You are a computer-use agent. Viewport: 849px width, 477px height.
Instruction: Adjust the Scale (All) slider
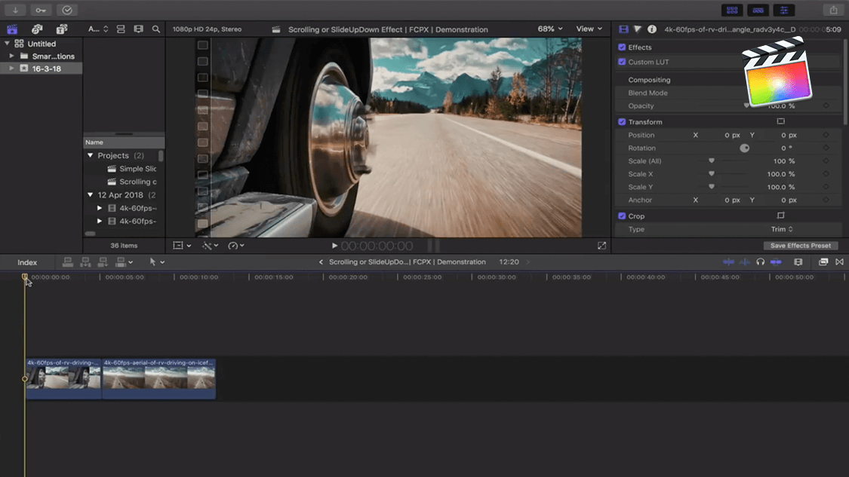tap(712, 161)
